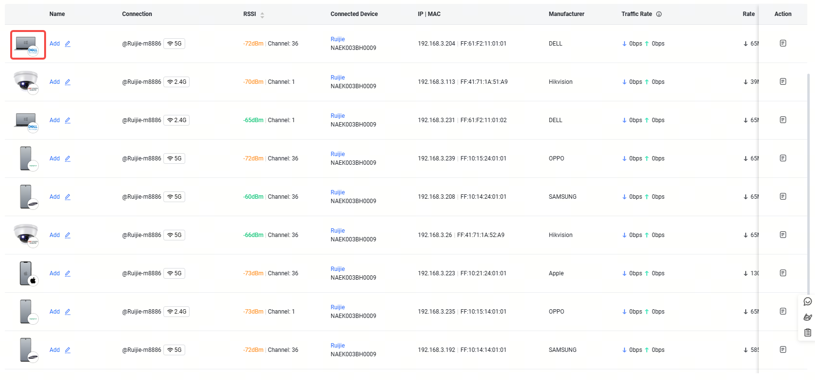Open the Action details icon for 192.168.3.113

pyautogui.click(x=783, y=81)
